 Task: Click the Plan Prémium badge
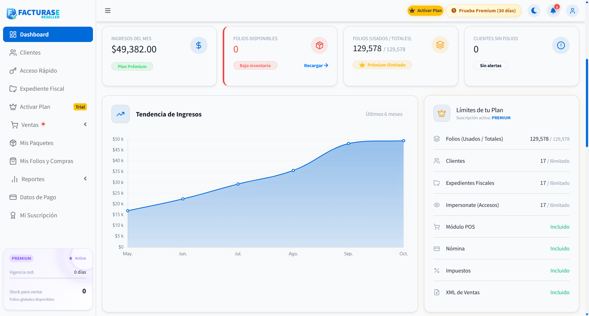coord(132,67)
